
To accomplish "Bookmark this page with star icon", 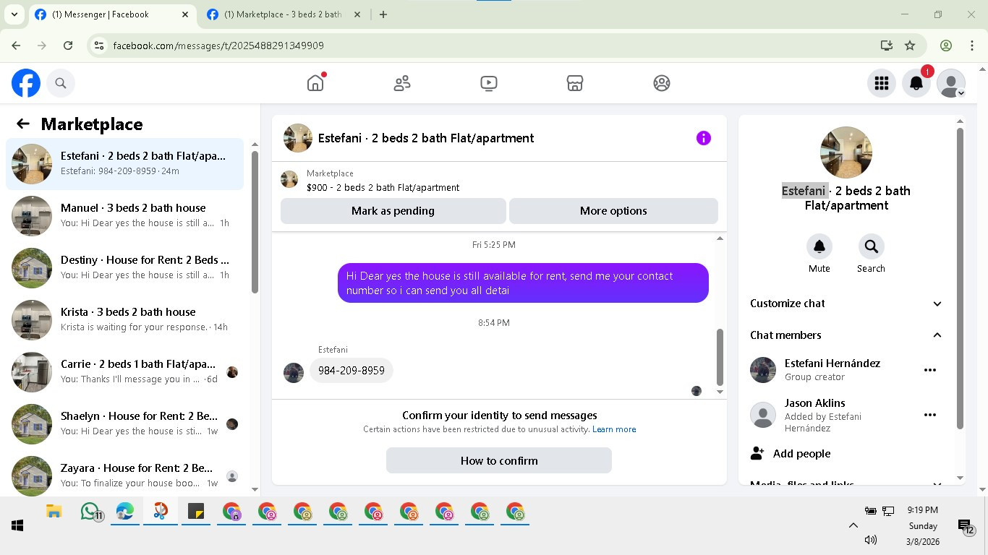I will [910, 46].
